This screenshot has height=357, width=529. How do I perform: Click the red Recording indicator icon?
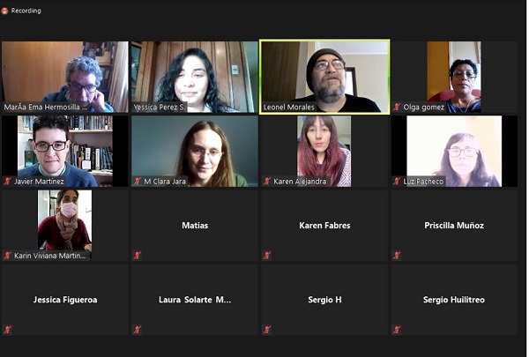click(x=4, y=11)
